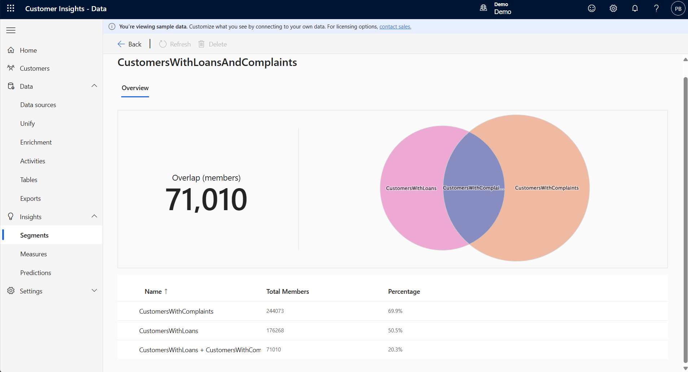Open the notifications bell

coord(635,8)
